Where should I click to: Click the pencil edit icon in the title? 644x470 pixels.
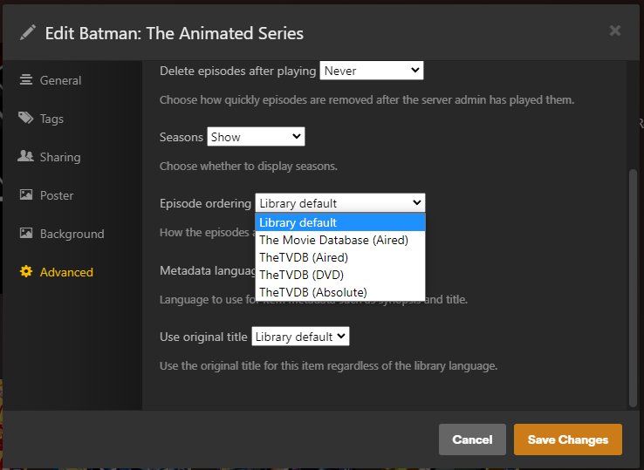[x=28, y=33]
